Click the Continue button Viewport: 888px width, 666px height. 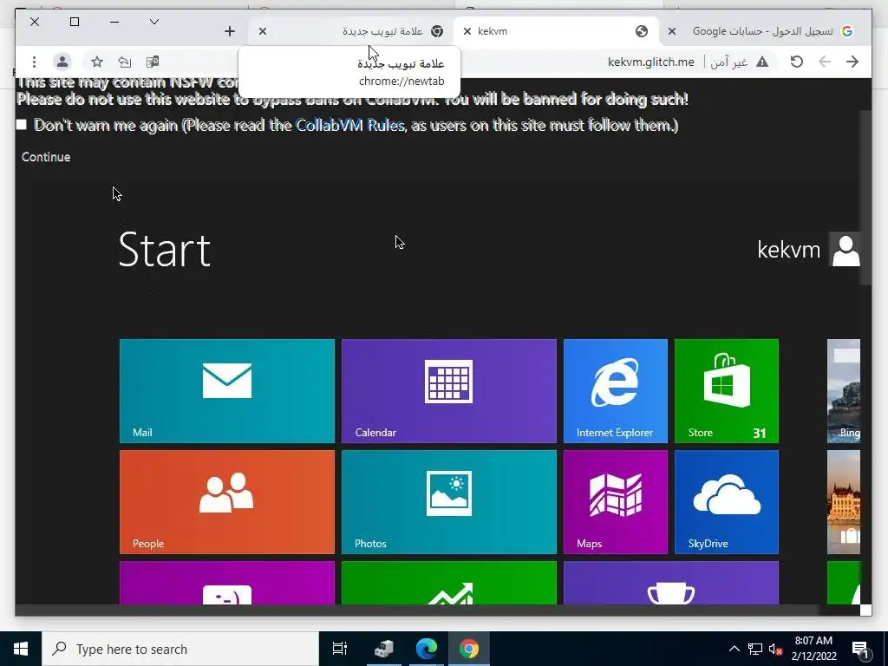[46, 157]
